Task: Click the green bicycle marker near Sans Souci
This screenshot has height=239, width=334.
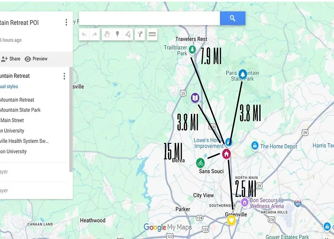Action: click(201, 163)
